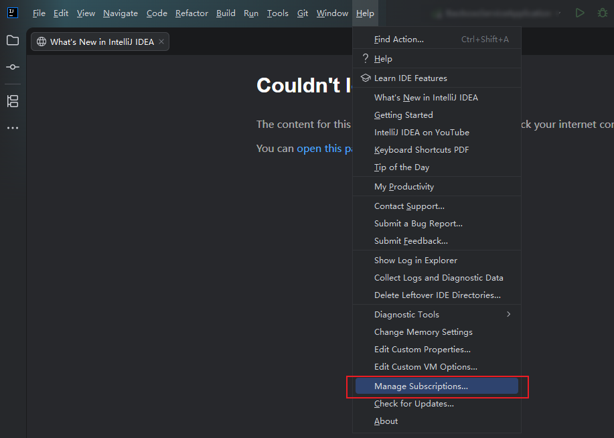
Task: Open Getting Started from Help menu
Action: [437, 115]
